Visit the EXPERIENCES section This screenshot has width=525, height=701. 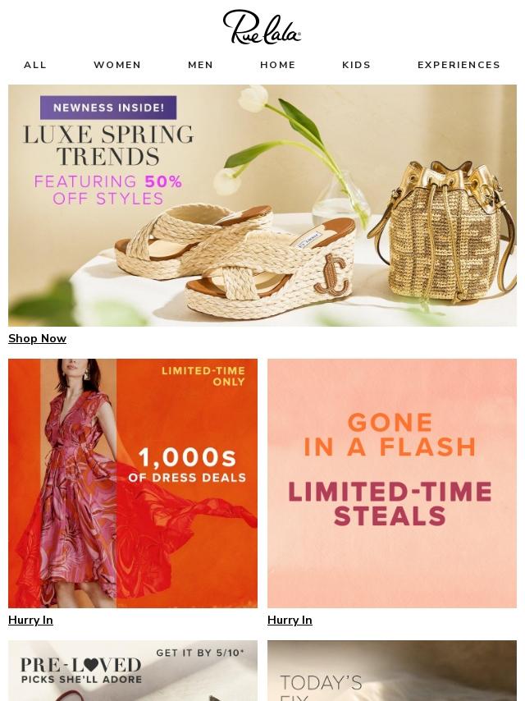pos(459,65)
